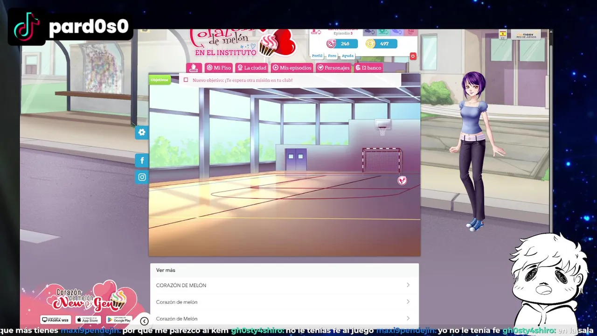
Task: Open the Facebook page icon
Action: pyautogui.click(x=142, y=161)
